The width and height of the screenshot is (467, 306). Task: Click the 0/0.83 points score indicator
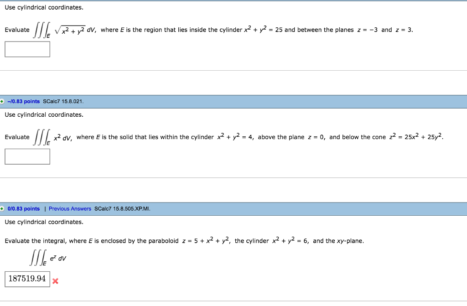point(20,208)
